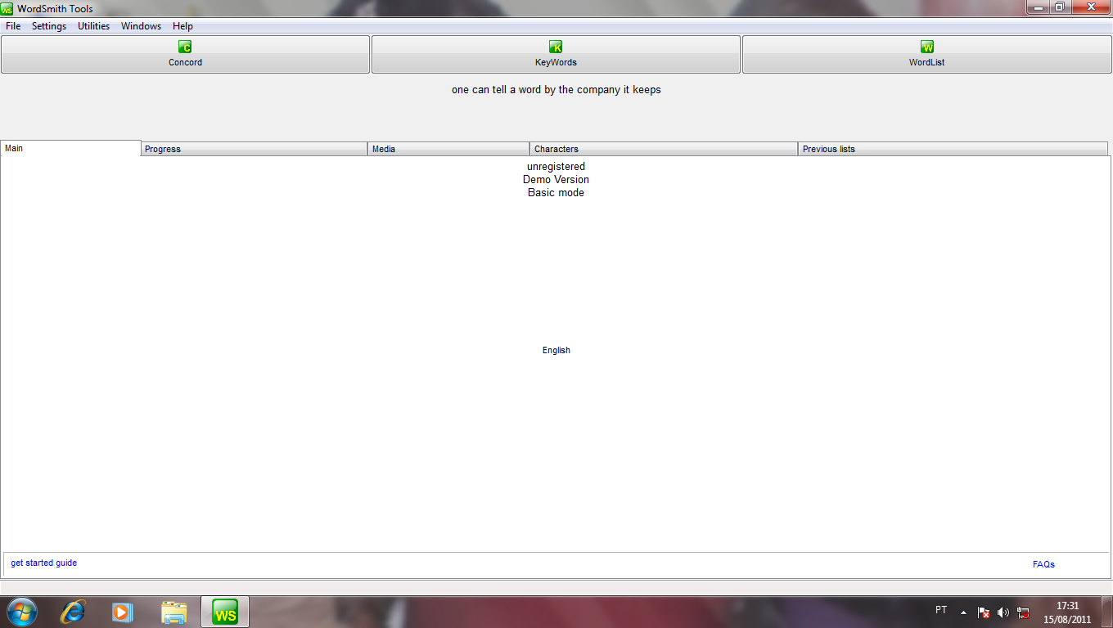Open the clock showing 17:31
Image resolution: width=1113 pixels, height=628 pixels.
[x=1067, y=612]
